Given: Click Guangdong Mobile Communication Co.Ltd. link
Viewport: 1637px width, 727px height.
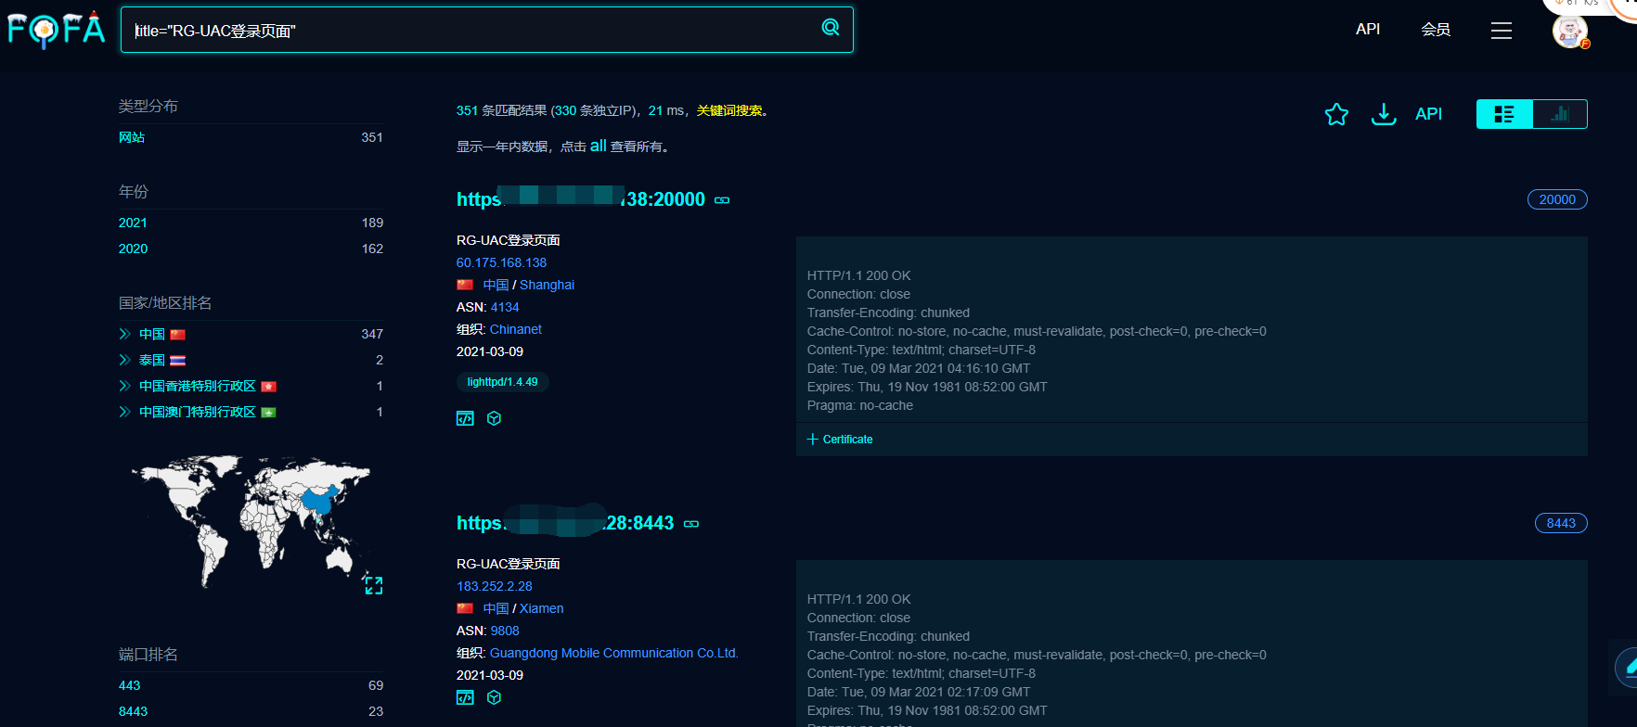Looking at the screenshot, I should coord(614,653).
